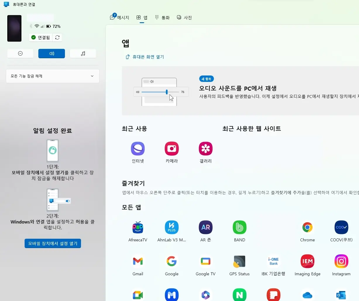The width and height of the screenshot is (359, 301).
Task: Enable Do Not Disturb mode on the phone
Action: pos(20,53)
